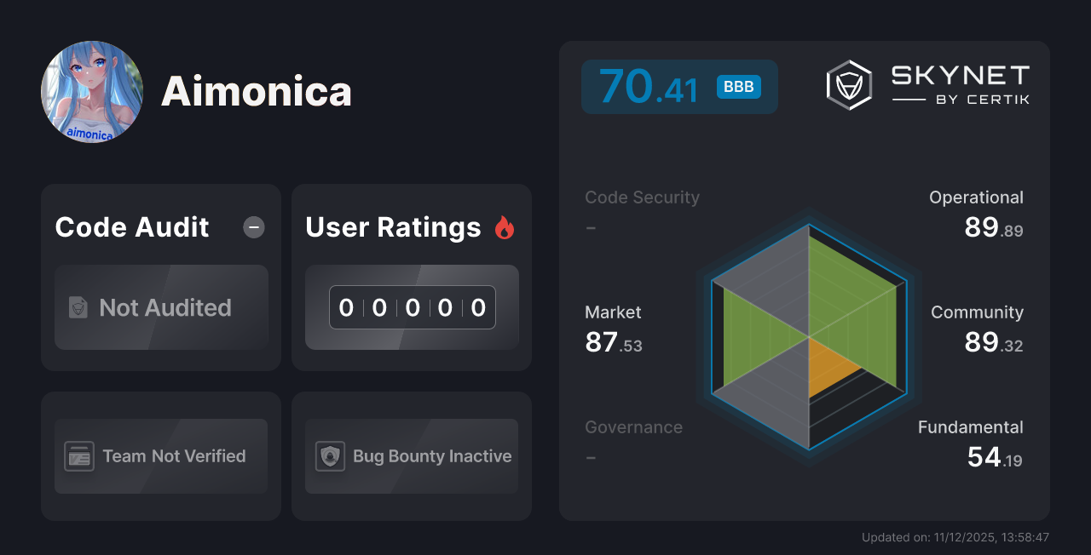The width and height of the screenshot is (1091, 555).
Task: Expand the User Ratings panel
Action: [412, 277]
